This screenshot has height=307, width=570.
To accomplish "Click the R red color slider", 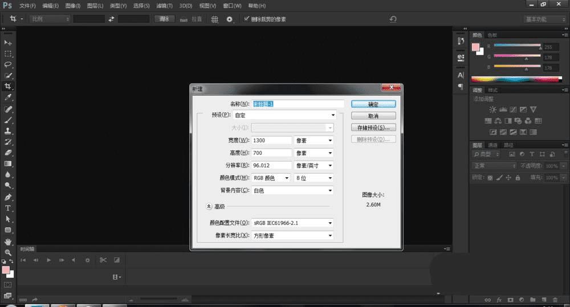I will 517,46.
